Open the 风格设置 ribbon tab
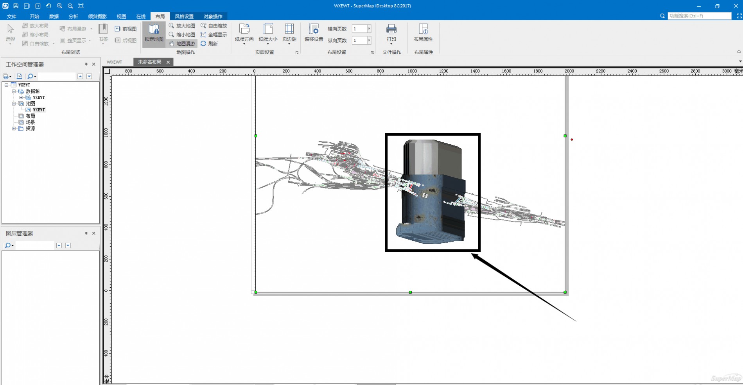The image size is (743, 385). [x=184, y=16]
